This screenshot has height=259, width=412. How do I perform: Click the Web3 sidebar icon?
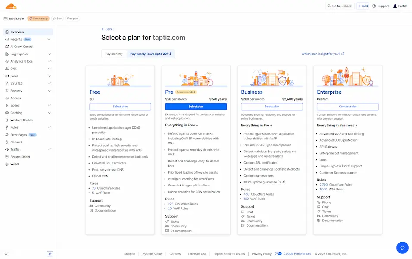tap(7, 164)
